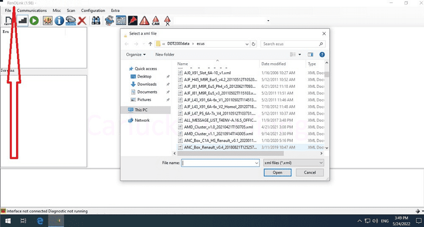Viewport: 424px width, 227px height.
Task: Open the File menu
Action: pyautogui.click(x=8, y=10)
